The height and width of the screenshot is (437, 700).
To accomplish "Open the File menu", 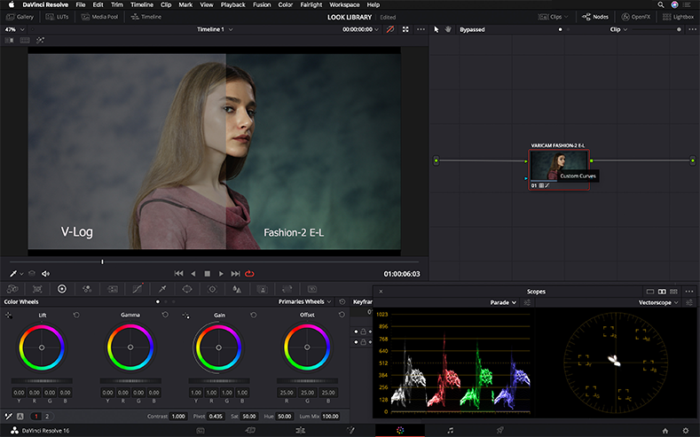I will click(x=81, y=4).
